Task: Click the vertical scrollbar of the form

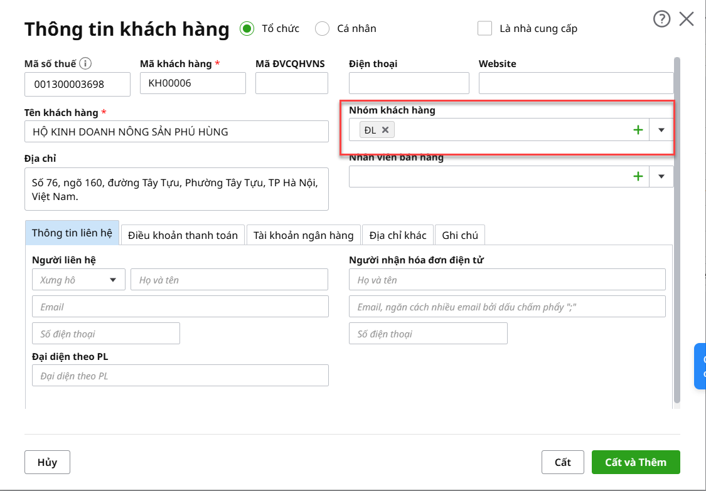Action: click(677, 232)
